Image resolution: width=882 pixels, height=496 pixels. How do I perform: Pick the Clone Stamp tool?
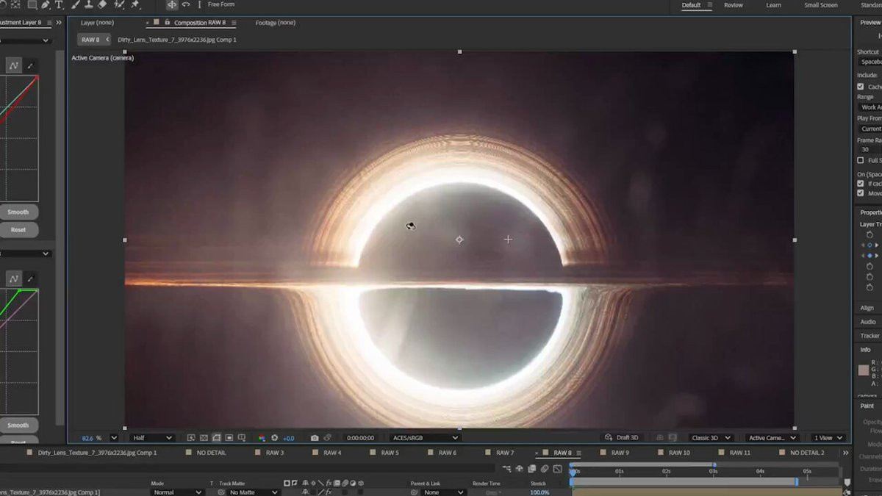pyautogui.click(x=88, y=4)
